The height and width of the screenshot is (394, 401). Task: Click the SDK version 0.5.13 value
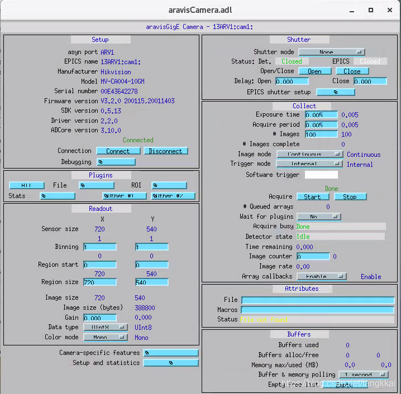point(111,111)
